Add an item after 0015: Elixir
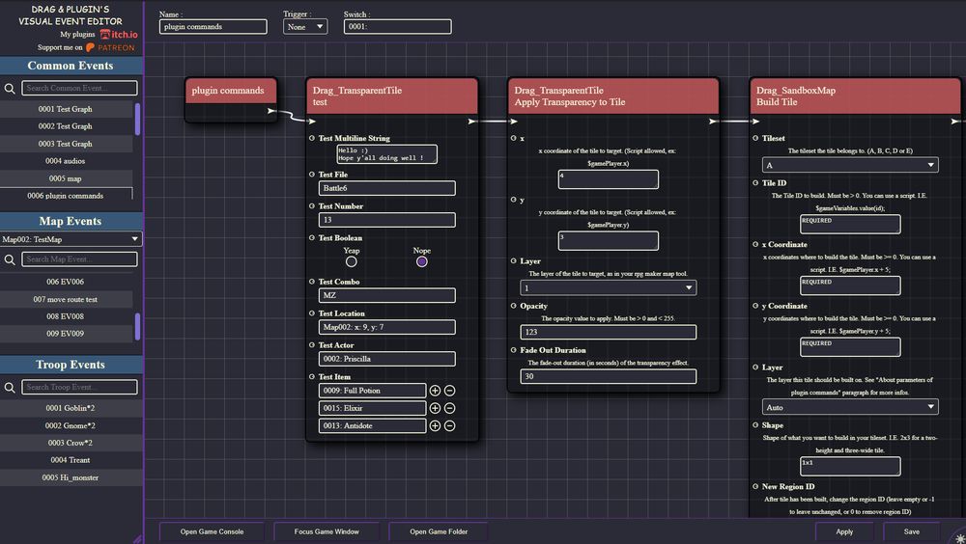Screen dimensions: 966x544 tap(435, 408)
